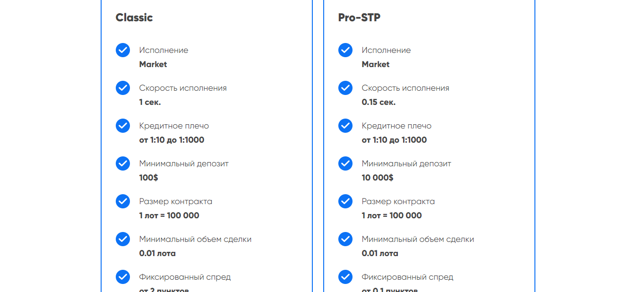Click checkmark icon beside Classic Фиксированный спред

click(123, 277)
